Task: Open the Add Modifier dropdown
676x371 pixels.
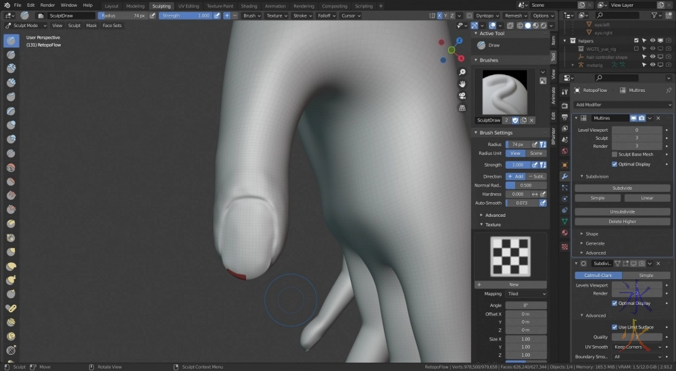Action: click(x=622, y=105)
